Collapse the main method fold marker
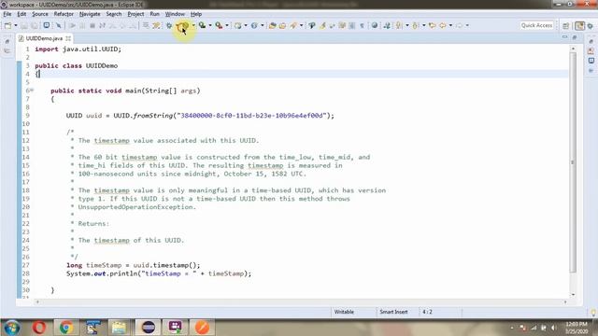Viewport: 598px width, 336px height. coord(32,91)
